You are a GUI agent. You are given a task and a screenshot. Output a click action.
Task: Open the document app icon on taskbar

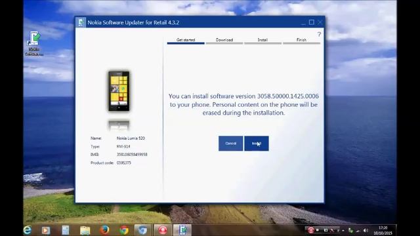click(x=66, y=230)
